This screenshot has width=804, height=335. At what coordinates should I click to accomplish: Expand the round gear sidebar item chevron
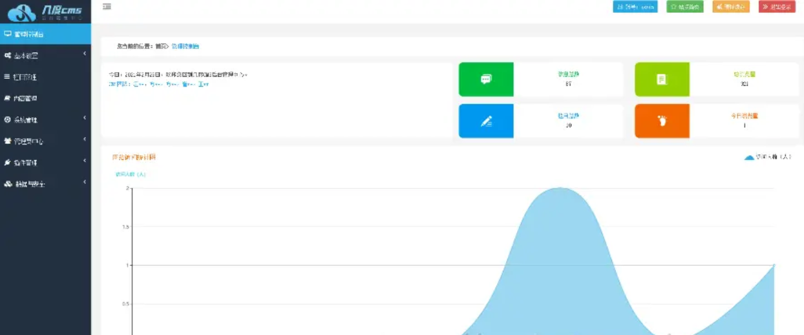point(85,118)
